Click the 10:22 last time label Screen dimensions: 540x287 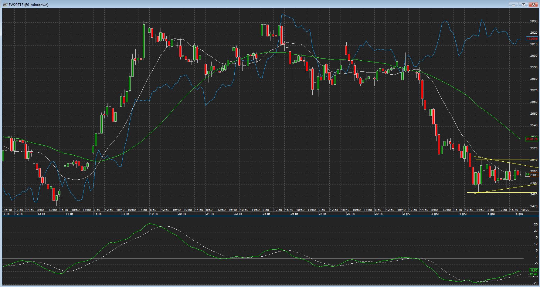[x=525, y=210]
